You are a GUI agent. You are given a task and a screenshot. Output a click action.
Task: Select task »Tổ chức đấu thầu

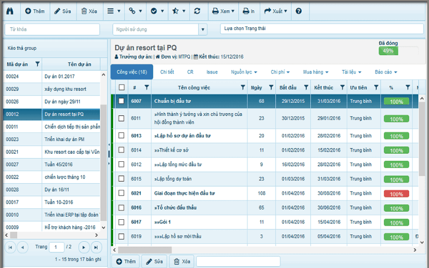point(175,207)
